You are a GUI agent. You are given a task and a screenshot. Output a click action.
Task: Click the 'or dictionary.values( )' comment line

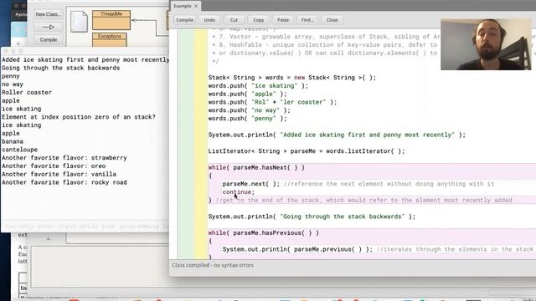[324, 54]
